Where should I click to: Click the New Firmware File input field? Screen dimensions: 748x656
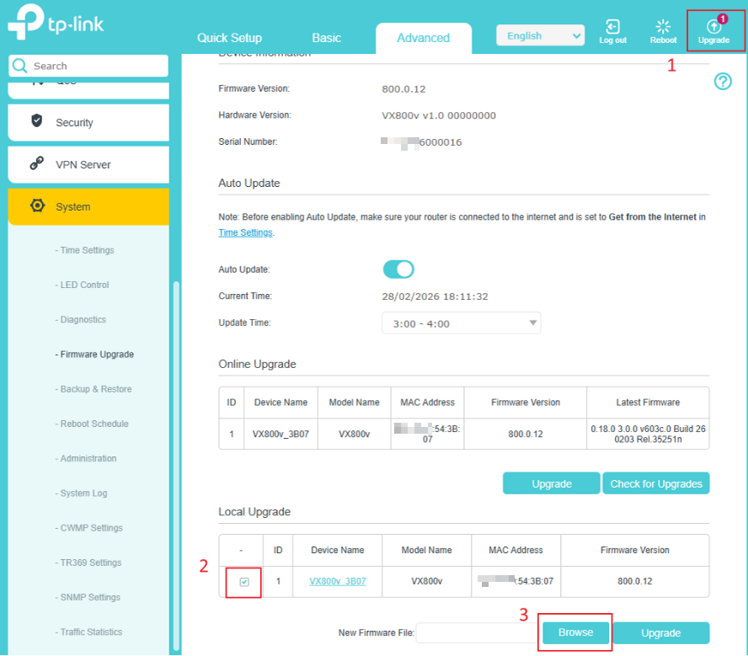click(x=476, y=632)
